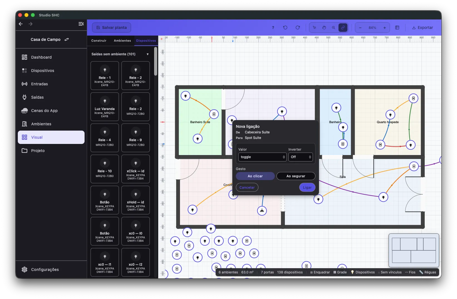Activate the link connection tool
The image size is (457, 299).
click(343, 28)
